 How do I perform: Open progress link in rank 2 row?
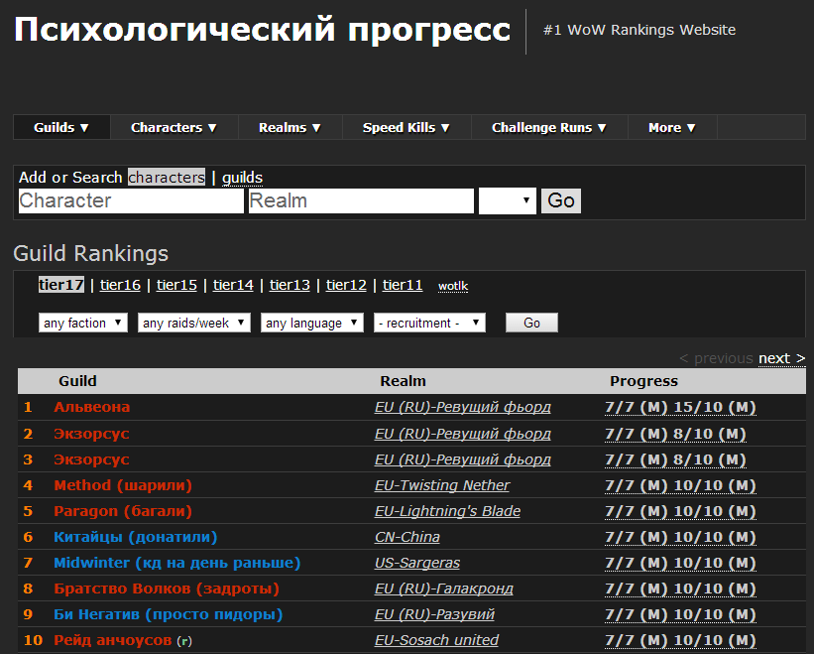click(675, 434)
